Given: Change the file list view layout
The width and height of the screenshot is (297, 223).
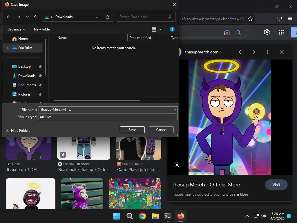Looking at the screenshot, I should (154, 29).
